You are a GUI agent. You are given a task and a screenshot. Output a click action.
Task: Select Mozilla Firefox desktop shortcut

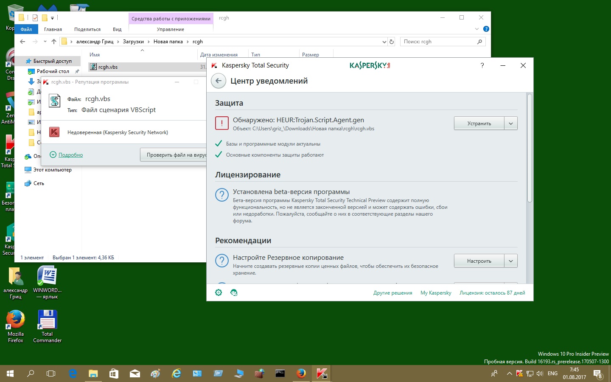[x=16, y=326]
